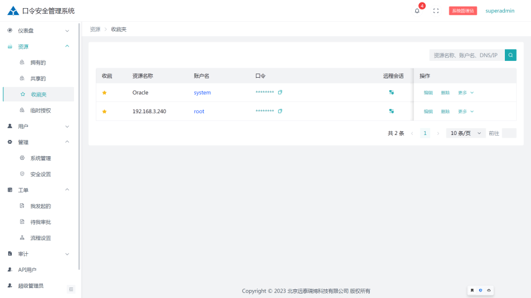This screenshot has height=298, width=531.
Task: Unfavorite the Oracle resource star
Action: pos(105,93)
